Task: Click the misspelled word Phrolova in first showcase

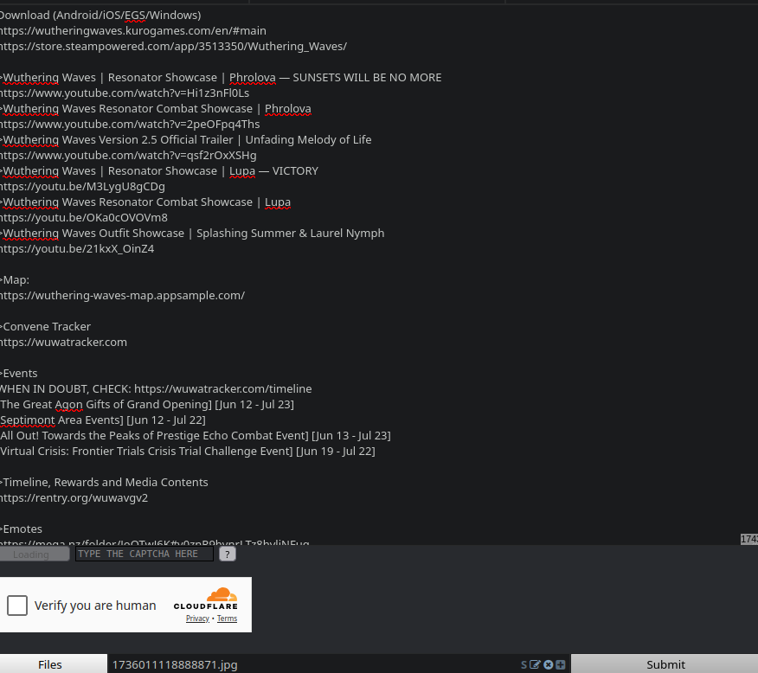Action: click(253, 78)
